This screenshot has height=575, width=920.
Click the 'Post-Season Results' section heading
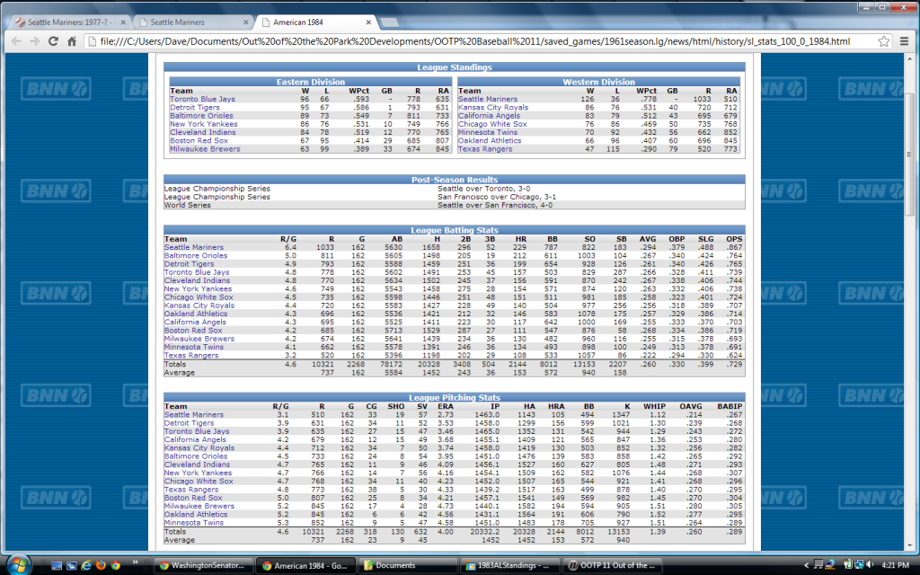(x=454, y=180)
